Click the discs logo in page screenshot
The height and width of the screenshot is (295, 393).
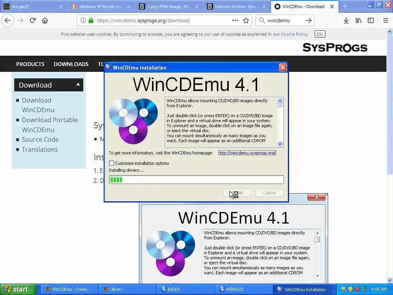(170, 254)
